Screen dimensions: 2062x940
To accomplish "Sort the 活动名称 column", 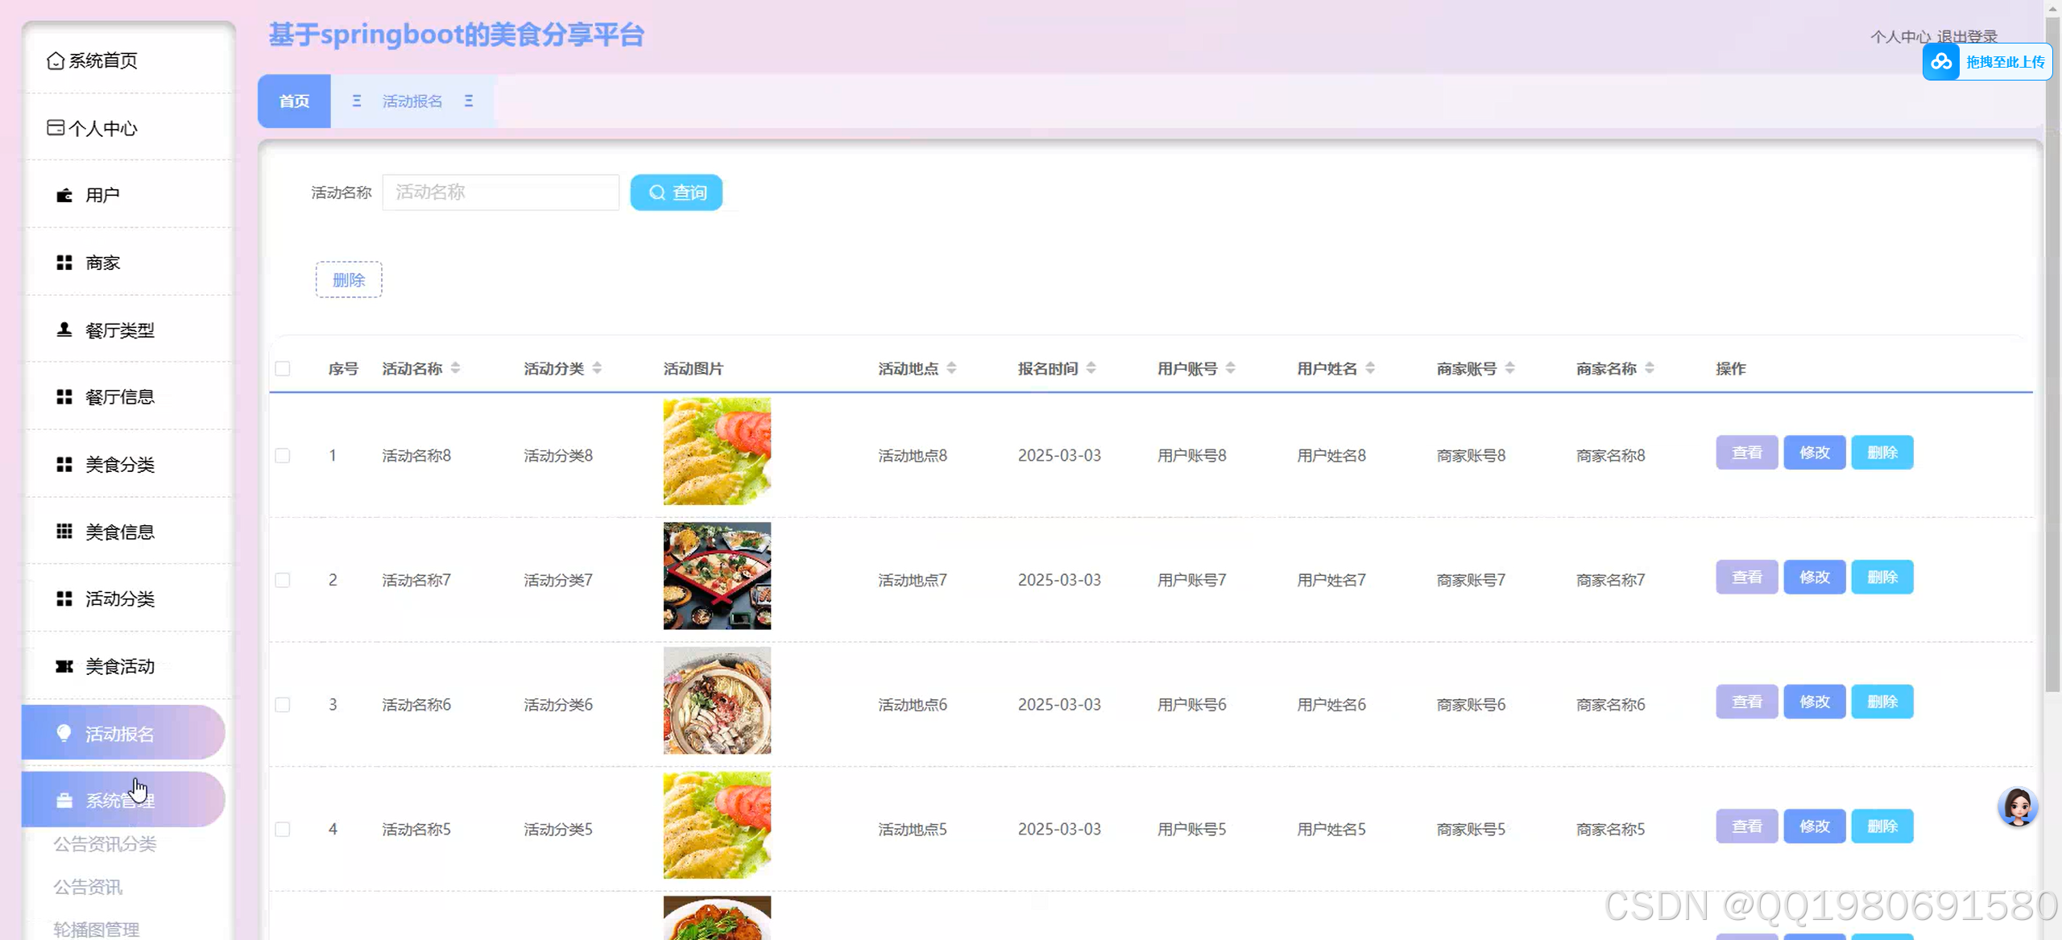I will point(455,368).
